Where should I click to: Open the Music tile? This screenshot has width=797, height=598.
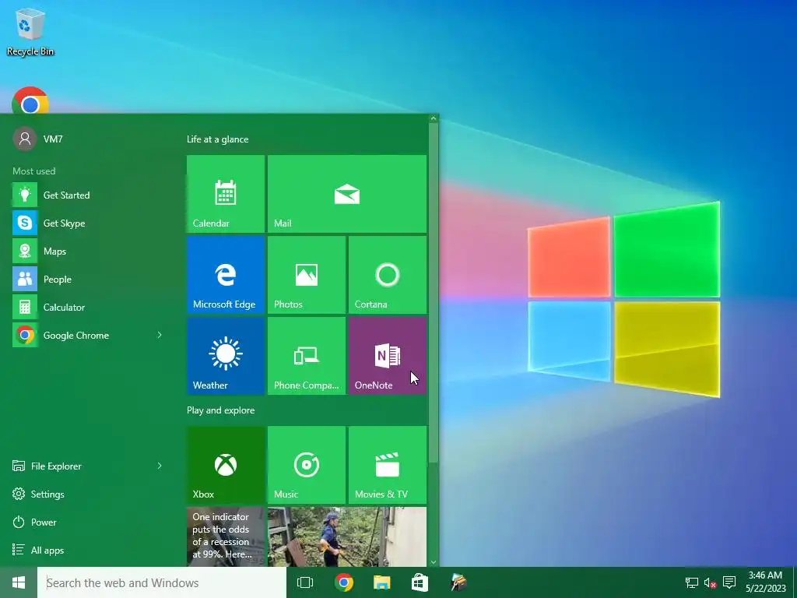307,465
